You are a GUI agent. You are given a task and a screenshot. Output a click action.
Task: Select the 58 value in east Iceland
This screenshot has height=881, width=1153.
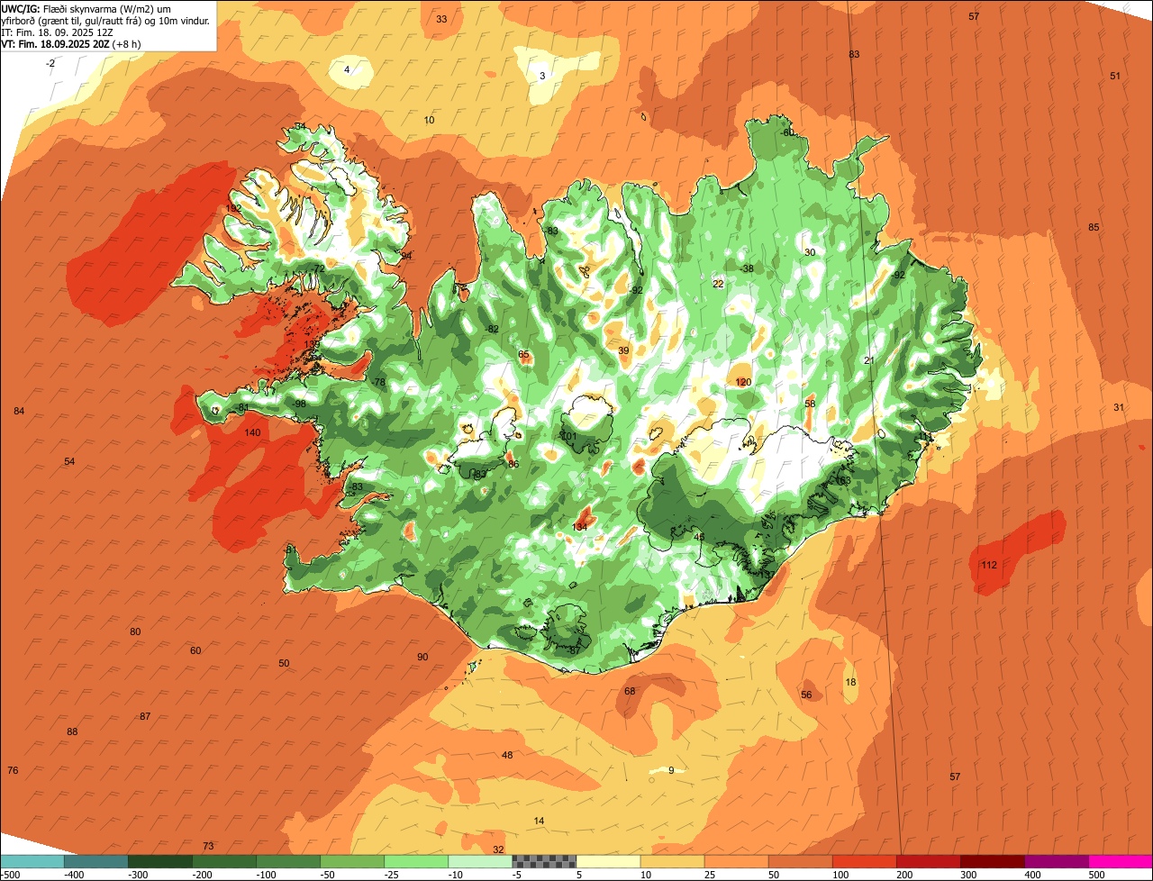pos(810,404)
